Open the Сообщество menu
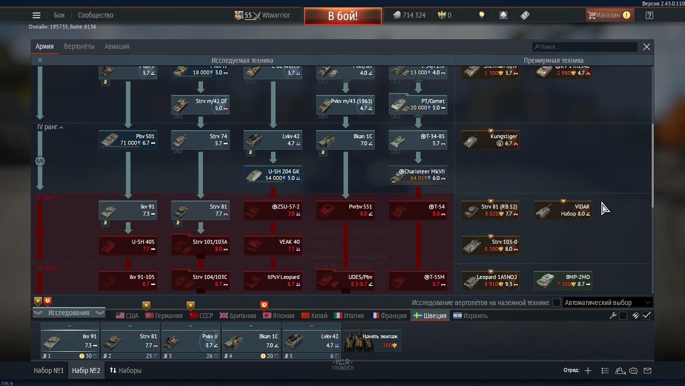685x386 pixels. [96, 15]
